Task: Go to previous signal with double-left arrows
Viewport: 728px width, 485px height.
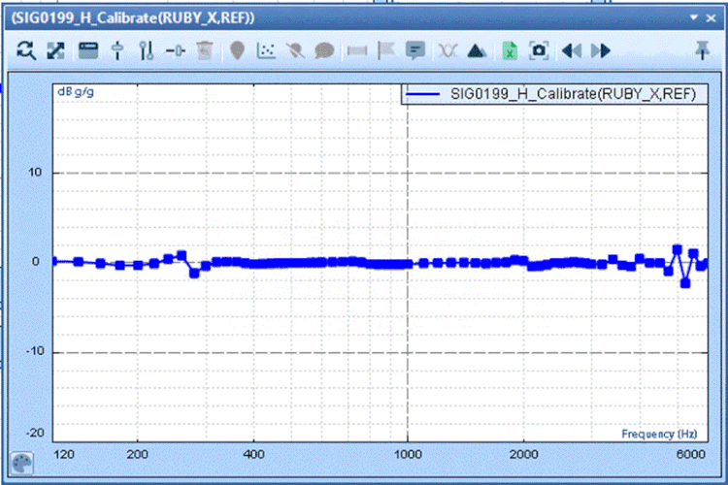Action: (572, 50)
